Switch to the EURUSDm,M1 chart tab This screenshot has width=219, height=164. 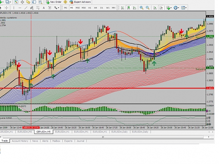81,132
